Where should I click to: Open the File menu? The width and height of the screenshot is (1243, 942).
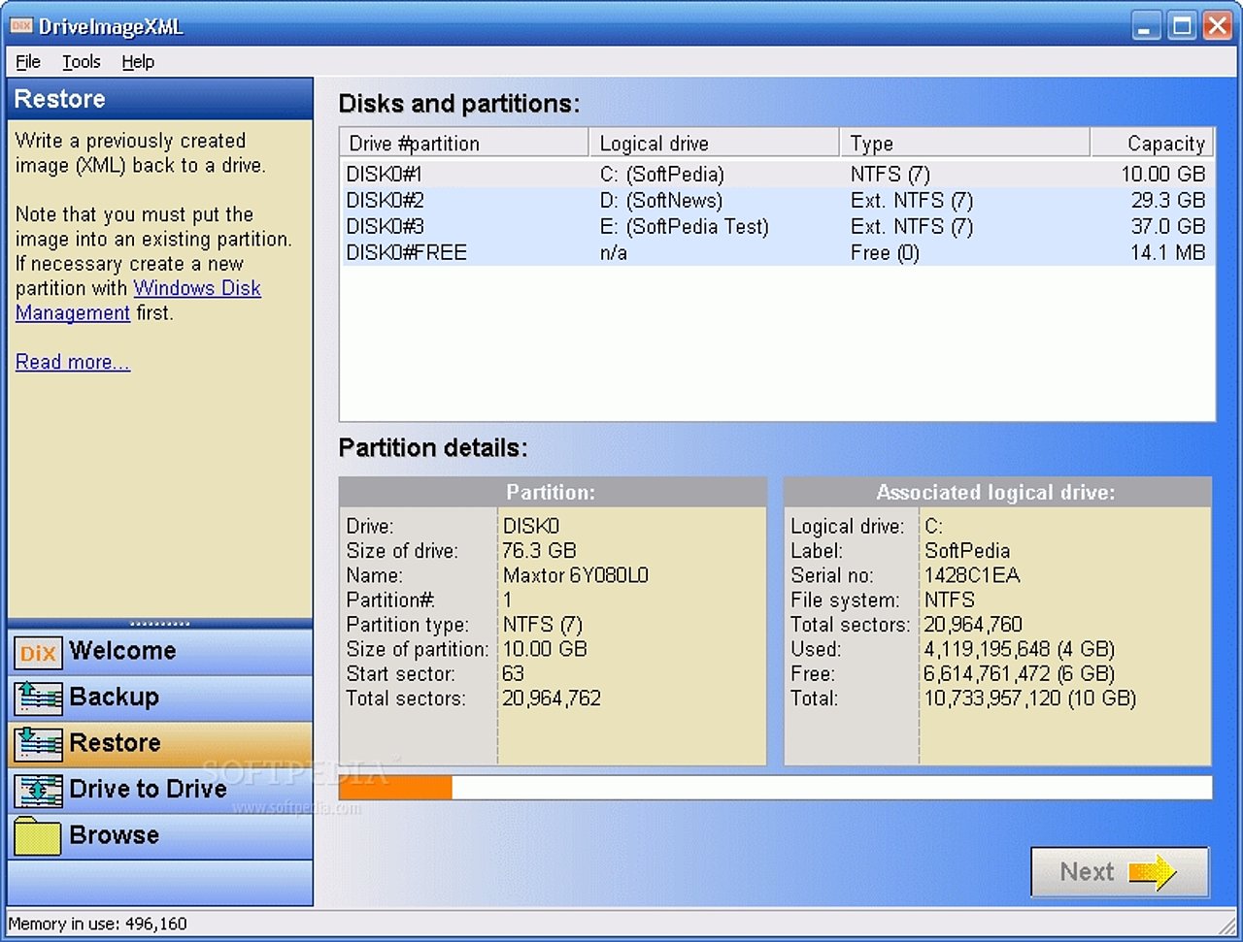pos(28,62)
